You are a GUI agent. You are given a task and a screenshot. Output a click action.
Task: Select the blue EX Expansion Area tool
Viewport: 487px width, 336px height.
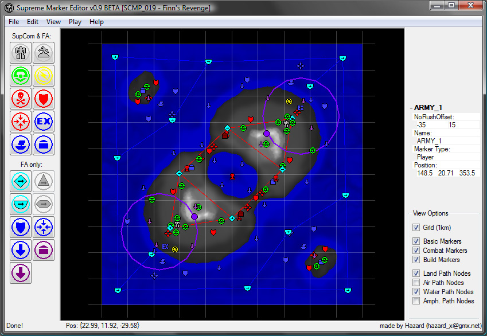coord(44,122)
